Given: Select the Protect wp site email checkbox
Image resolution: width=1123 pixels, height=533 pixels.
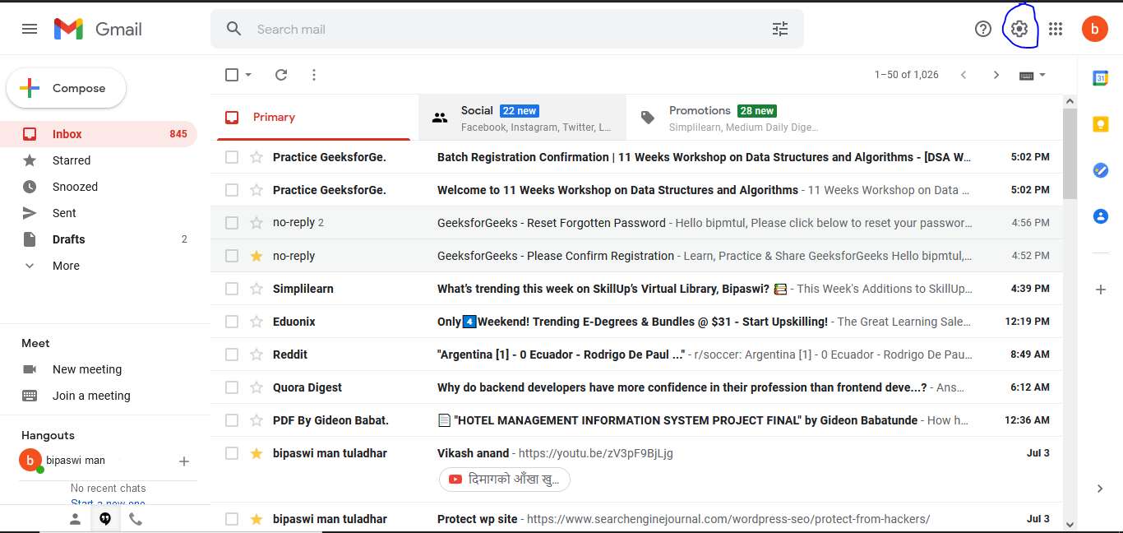Looking at the screenshot, I should tap(232, 519).
